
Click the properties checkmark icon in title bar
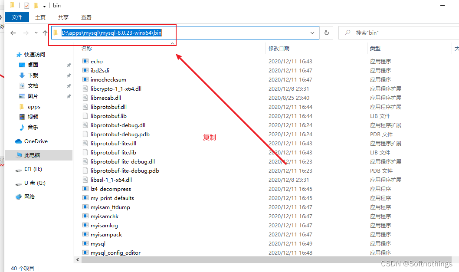pyautogui.click(x=26, y=6)
